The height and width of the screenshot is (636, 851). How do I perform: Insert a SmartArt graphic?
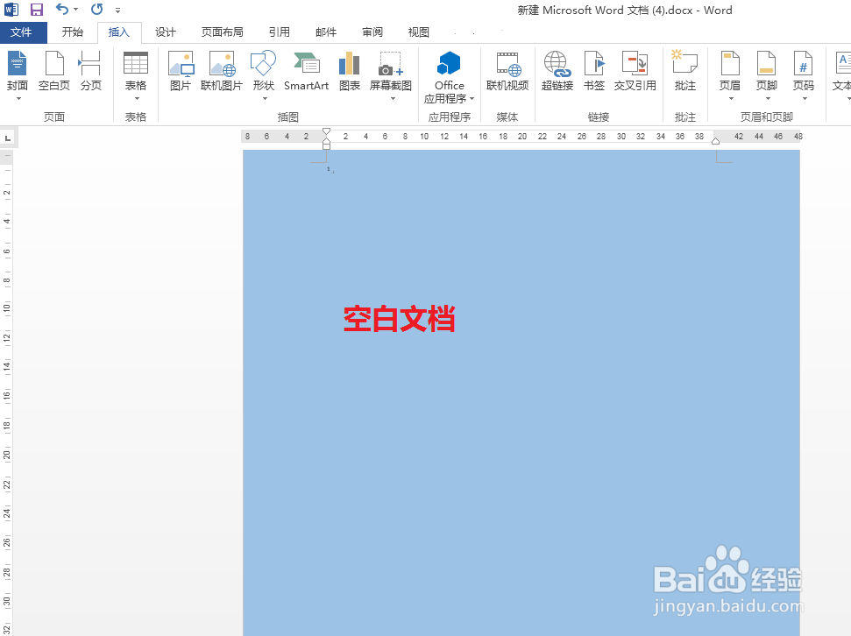click(307, 71)
